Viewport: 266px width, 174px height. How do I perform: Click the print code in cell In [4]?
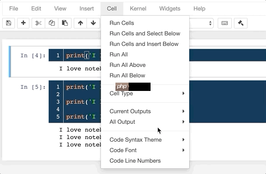pos(83,56)
